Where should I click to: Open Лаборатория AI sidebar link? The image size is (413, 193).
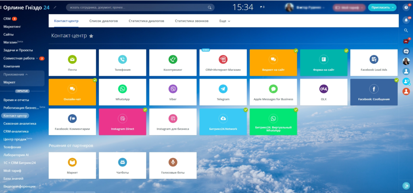16,155
